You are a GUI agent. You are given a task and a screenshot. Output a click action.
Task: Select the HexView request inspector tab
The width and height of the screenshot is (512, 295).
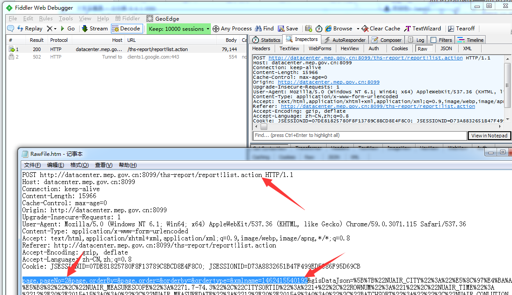350,48
